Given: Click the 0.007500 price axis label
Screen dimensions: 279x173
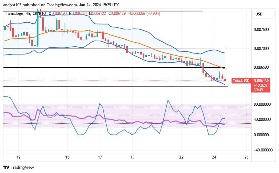Looking at the screenshot, I should (x=261, y=29).
